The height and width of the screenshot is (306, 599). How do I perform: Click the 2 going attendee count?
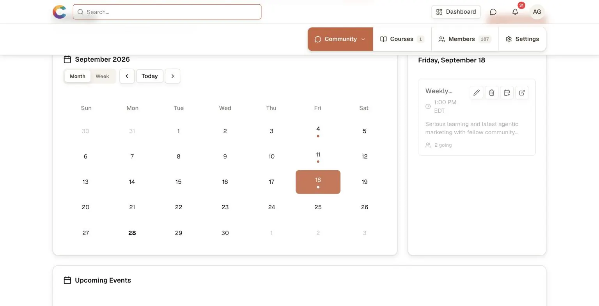tap(439, 145)
